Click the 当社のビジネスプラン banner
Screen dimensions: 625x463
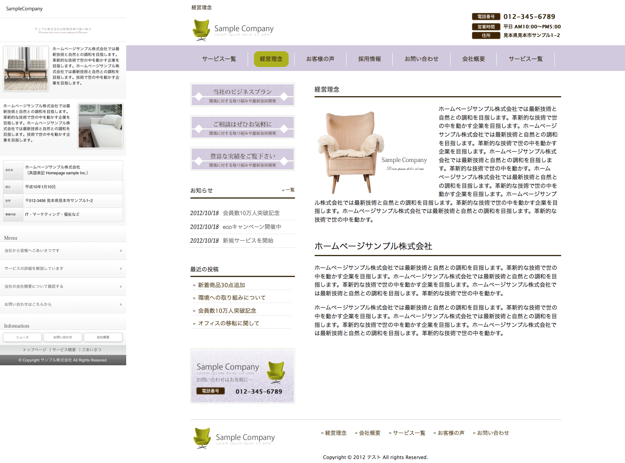243,95
